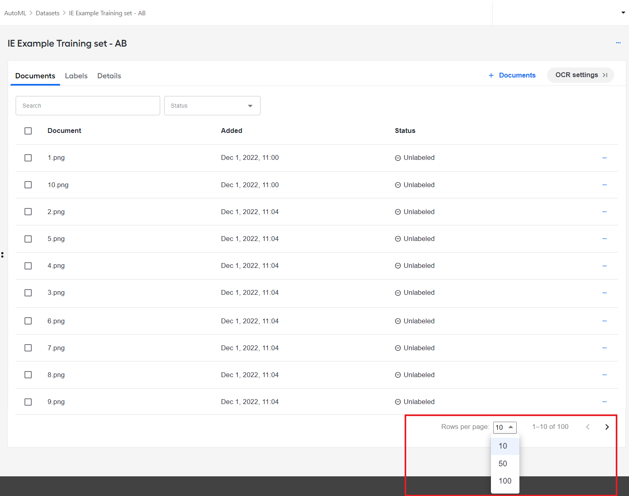Viewport: 629px width, 496px height.
Task: Open more options for 2.png row
Action: (605, 212)
